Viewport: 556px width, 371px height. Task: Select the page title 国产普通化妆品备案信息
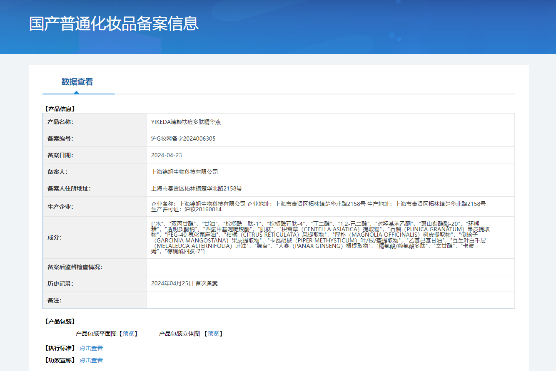click(114, 23)
